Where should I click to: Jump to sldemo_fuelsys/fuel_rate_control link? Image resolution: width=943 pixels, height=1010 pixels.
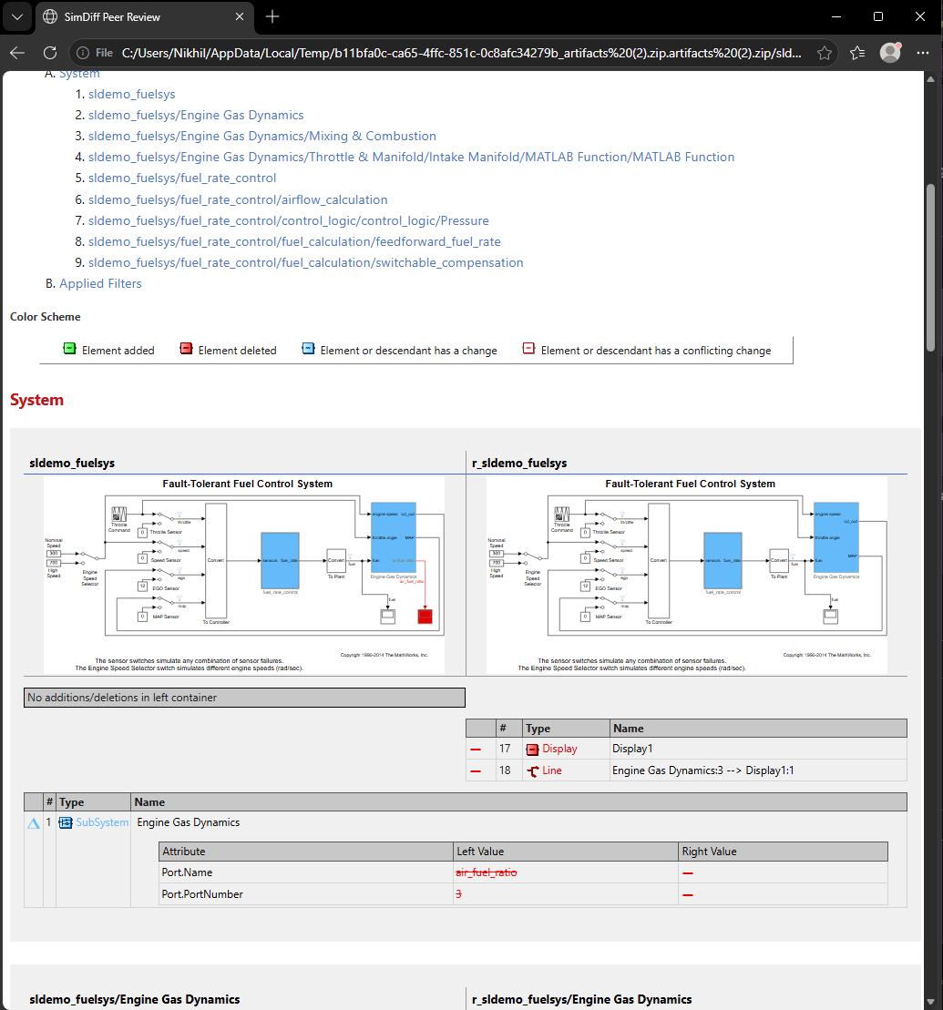click(182, 178)
